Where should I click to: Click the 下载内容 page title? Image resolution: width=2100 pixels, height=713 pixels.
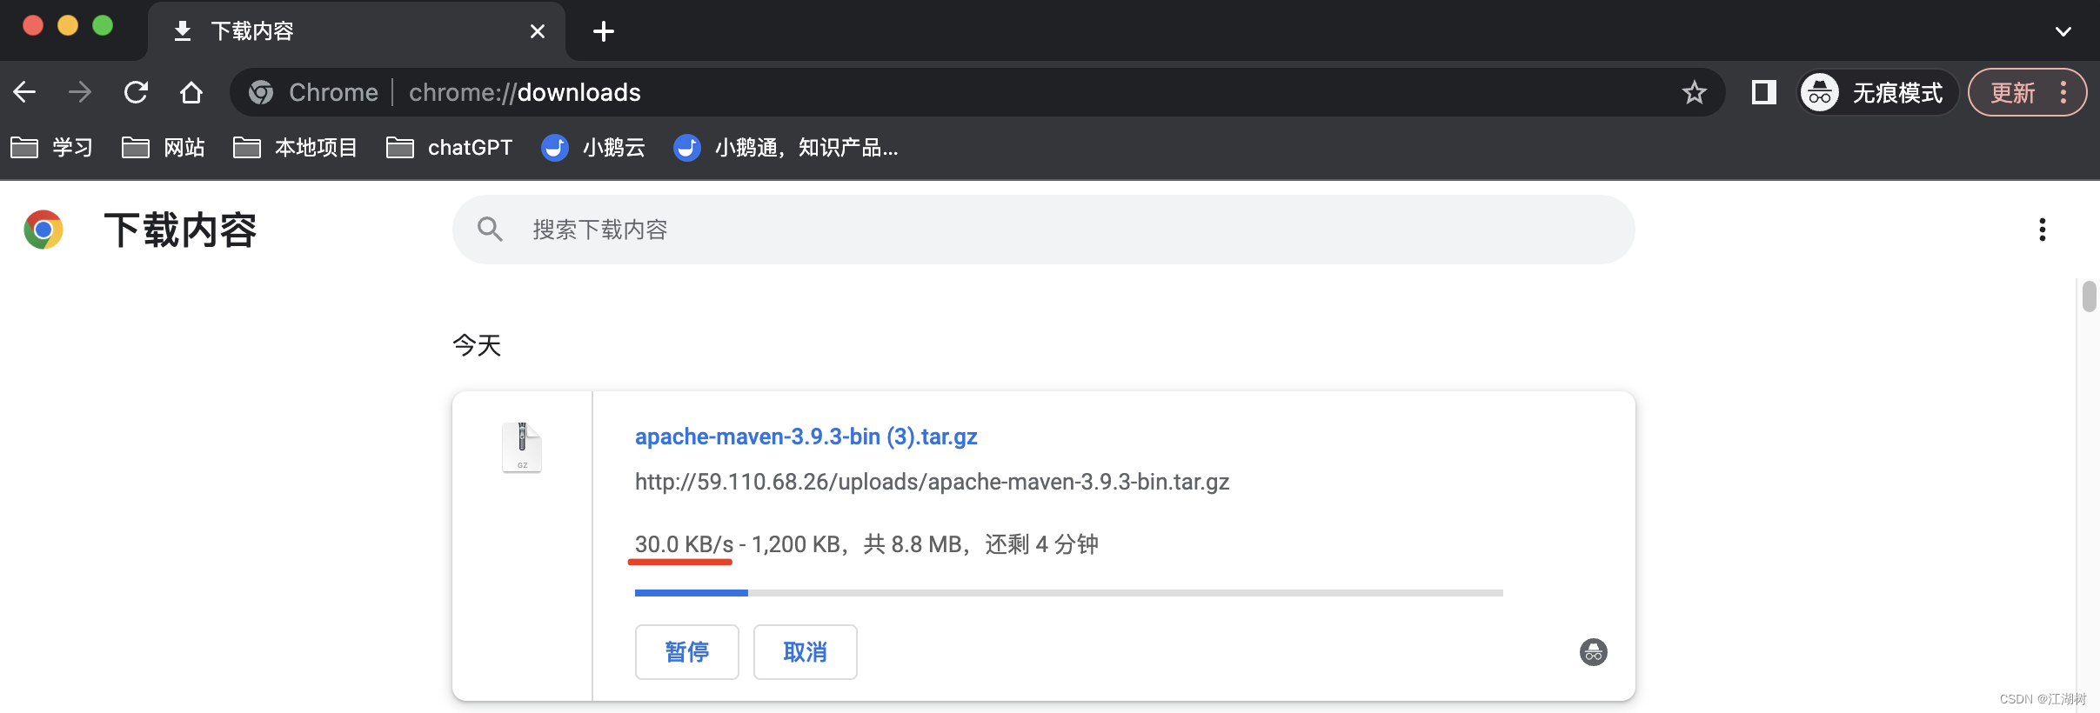tap(180, 230)
